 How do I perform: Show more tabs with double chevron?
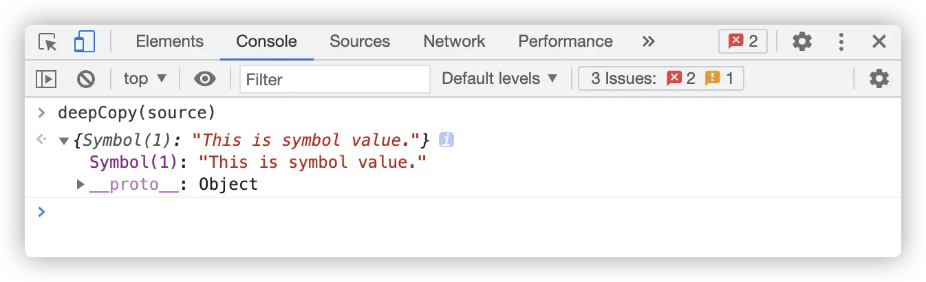coord(648,41)
